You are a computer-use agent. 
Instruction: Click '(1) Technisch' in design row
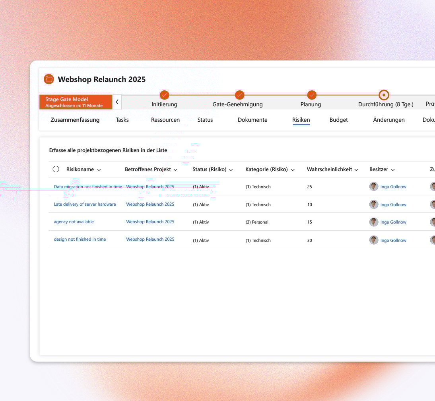coord(258,240)
